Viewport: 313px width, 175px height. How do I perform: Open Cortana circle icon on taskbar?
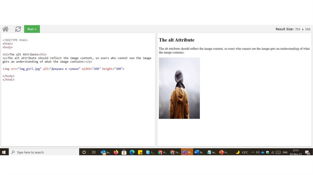[x=84, y=152]
